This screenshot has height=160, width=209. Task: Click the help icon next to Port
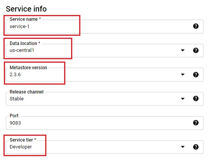pyautogui.click(x=195, y=123)
